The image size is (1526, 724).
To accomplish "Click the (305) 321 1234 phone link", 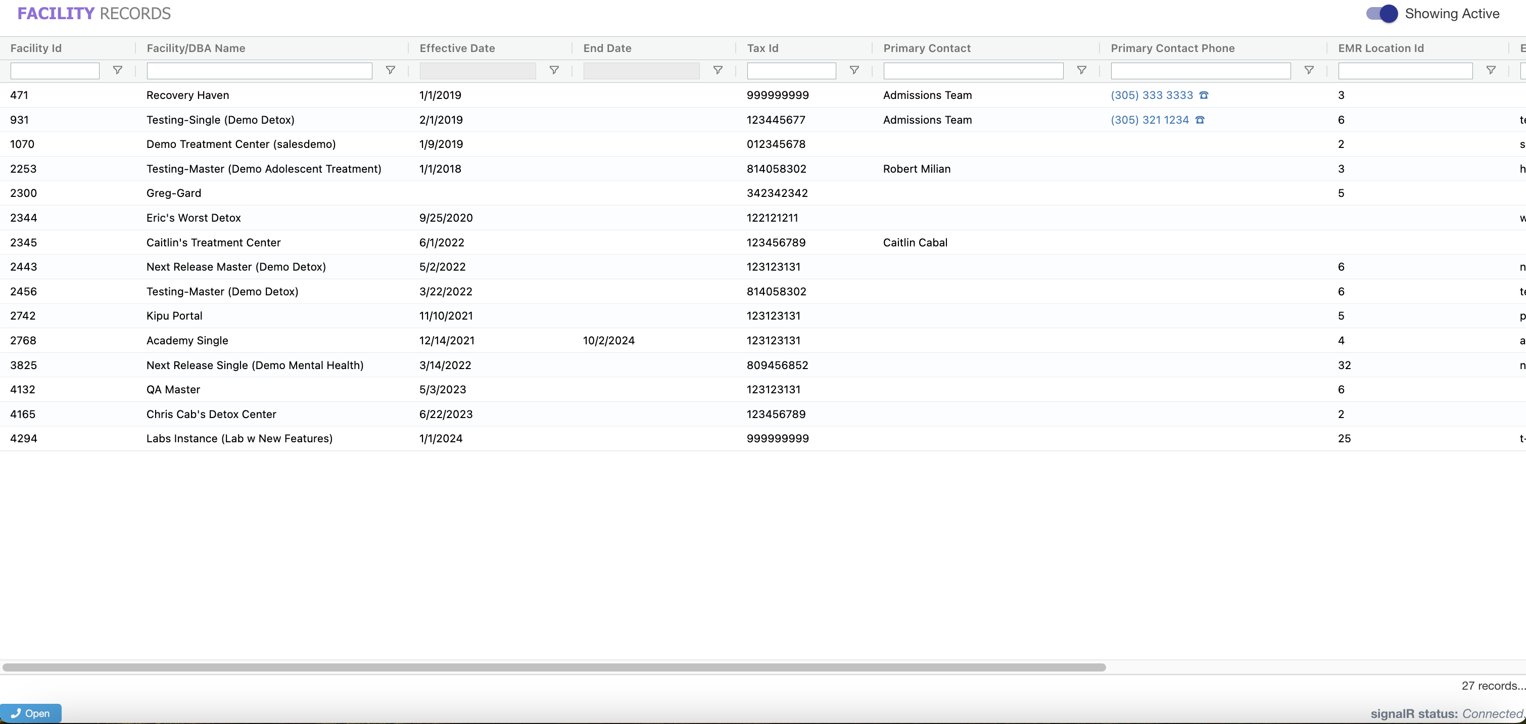I will tap(1149, 120).
